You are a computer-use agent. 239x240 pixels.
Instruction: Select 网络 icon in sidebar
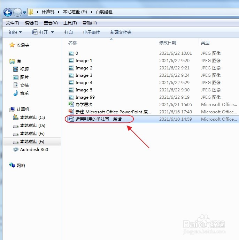click(x=12, y=165)
